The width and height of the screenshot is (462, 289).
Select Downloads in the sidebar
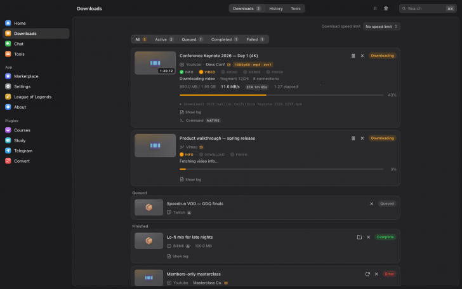[x=36, y=34]
